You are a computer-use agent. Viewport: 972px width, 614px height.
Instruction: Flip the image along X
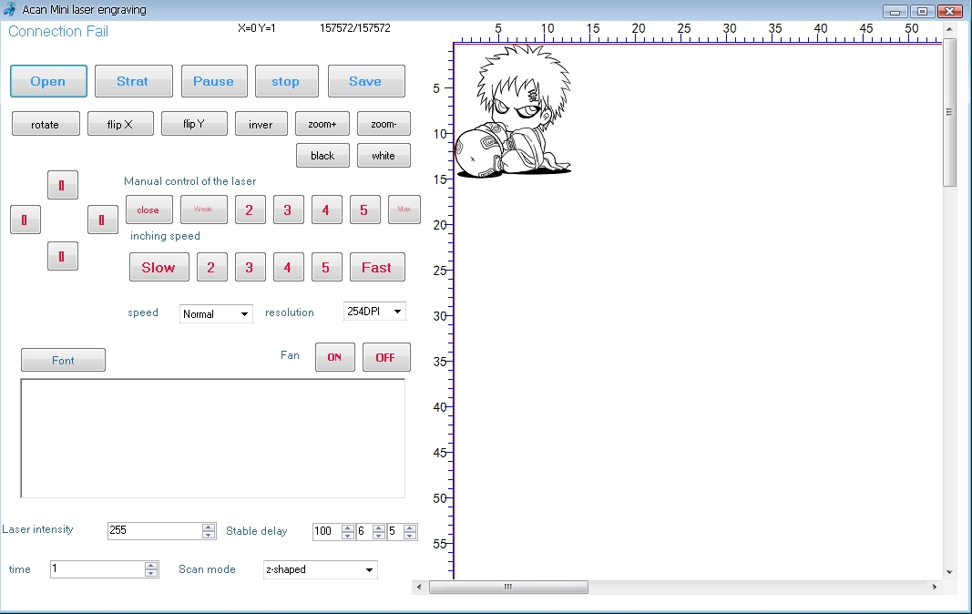point(120,124)
